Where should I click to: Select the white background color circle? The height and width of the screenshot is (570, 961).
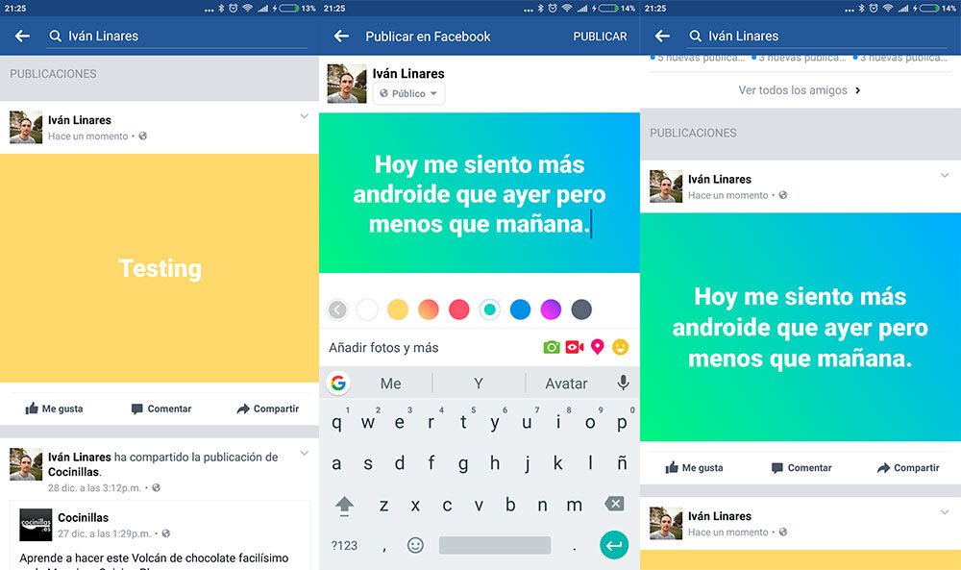367,310
